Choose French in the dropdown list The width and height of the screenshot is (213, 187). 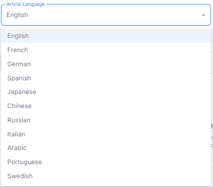coord(106,50)
